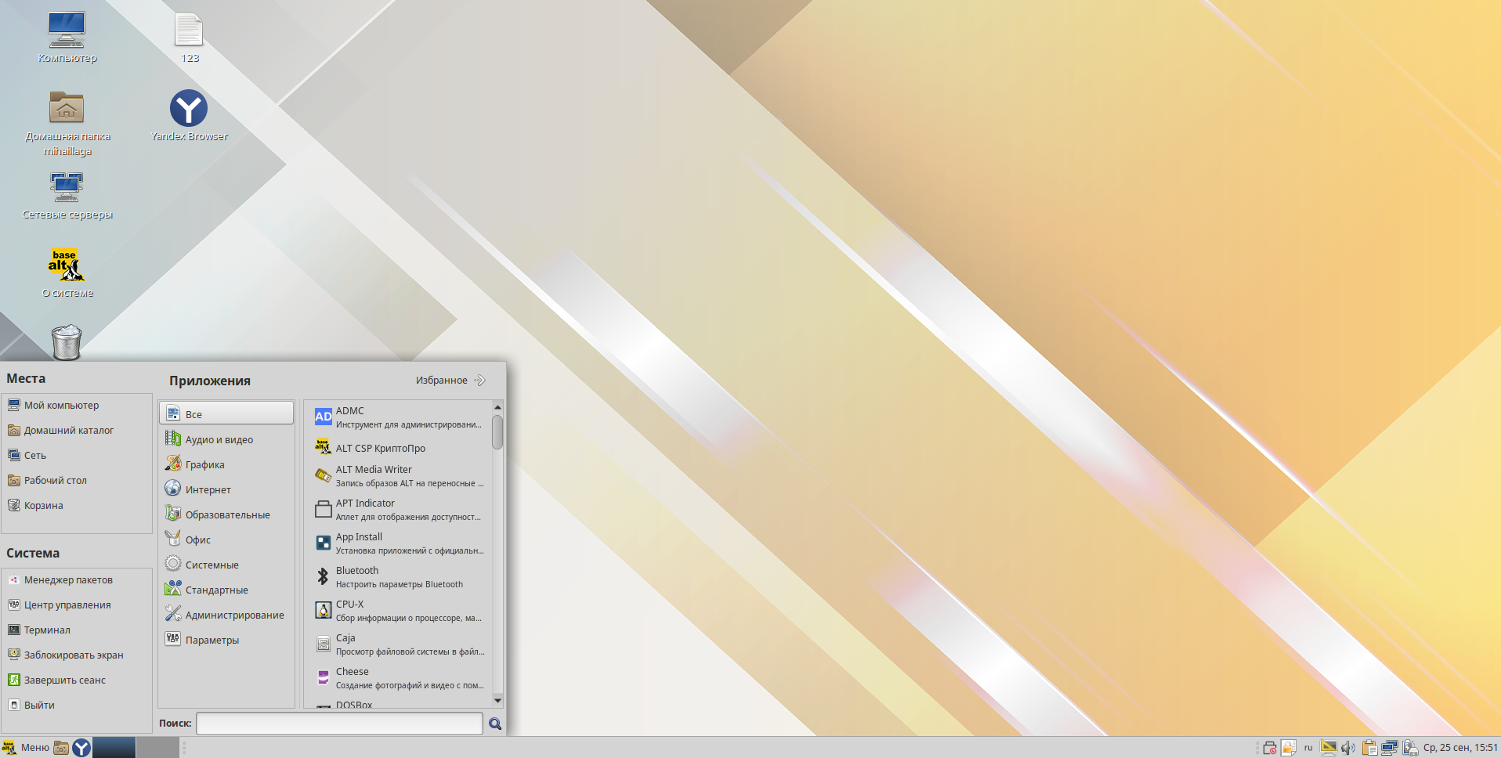The width and height of the screenshot is (1501, 758).
Task: Toggle the Меню button on the panel
Action: pyautogui.click(x=26, y=748)
